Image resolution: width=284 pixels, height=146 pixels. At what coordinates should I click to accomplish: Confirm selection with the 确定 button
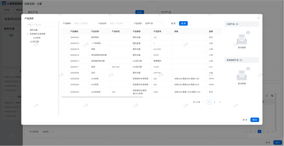click(255, 120)
